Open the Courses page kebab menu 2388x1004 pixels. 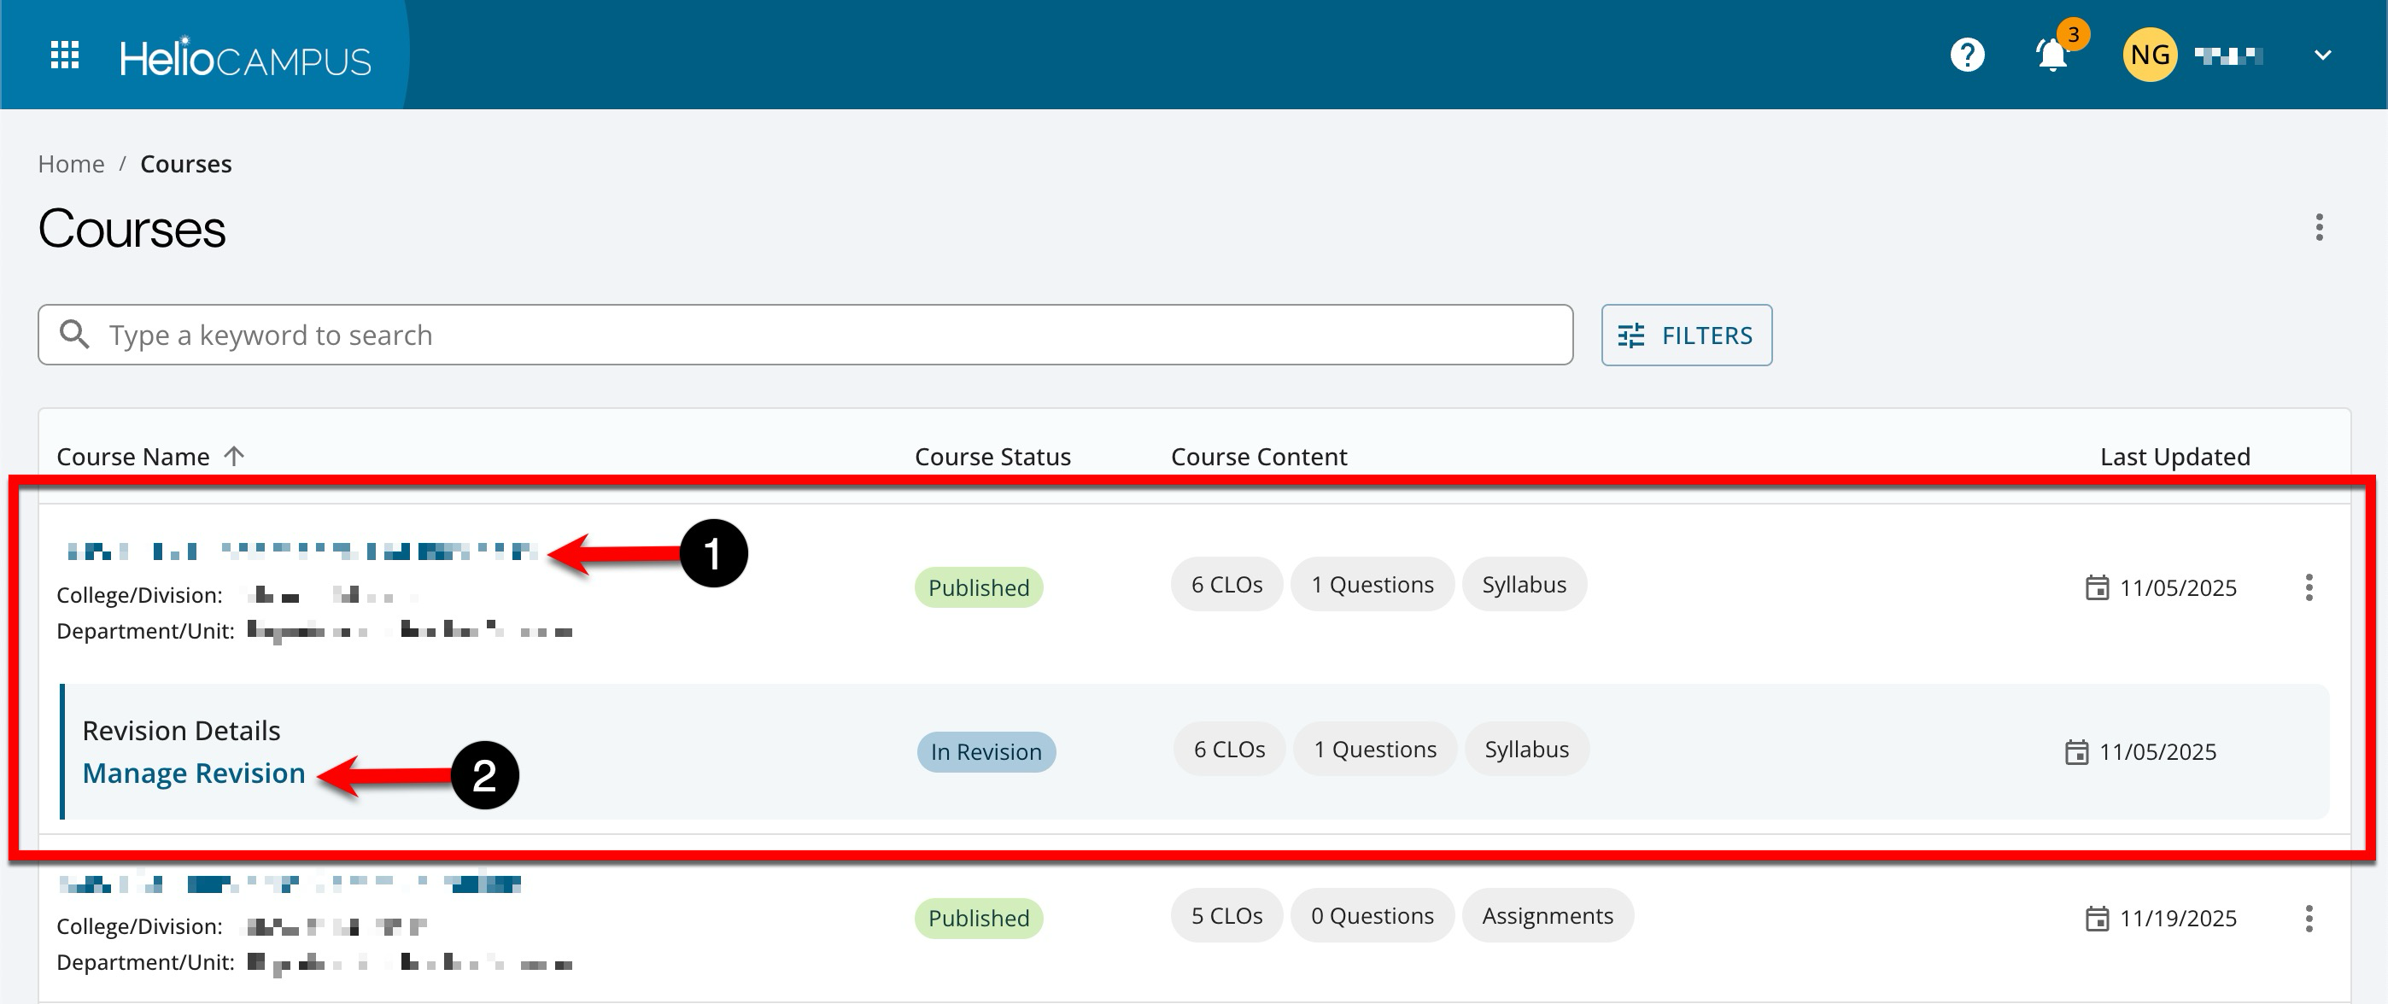2319,227
